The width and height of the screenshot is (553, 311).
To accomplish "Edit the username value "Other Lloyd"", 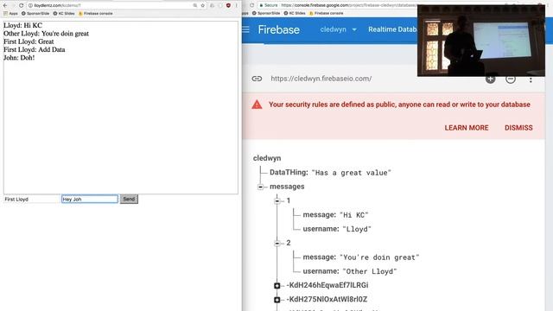I will pos(370,271).
